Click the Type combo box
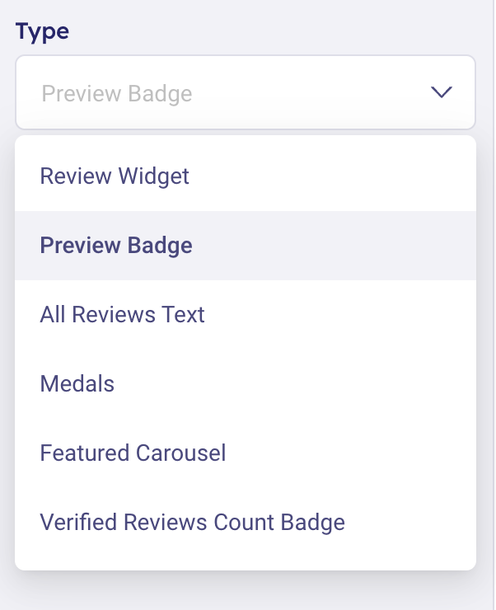This screenshot has width=496, height=610. (245, 92)
